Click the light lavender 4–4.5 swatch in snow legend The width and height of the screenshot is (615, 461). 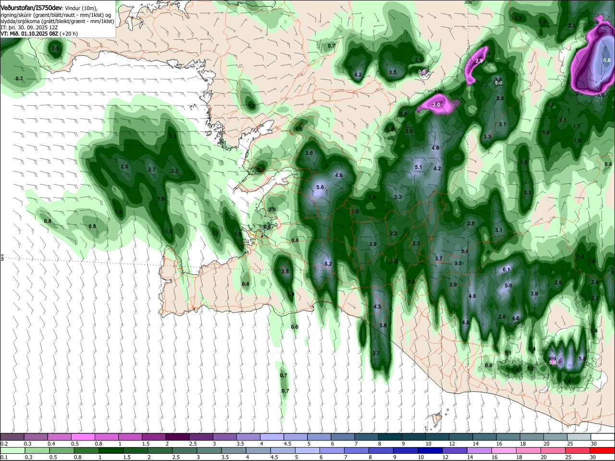[271, 437]
